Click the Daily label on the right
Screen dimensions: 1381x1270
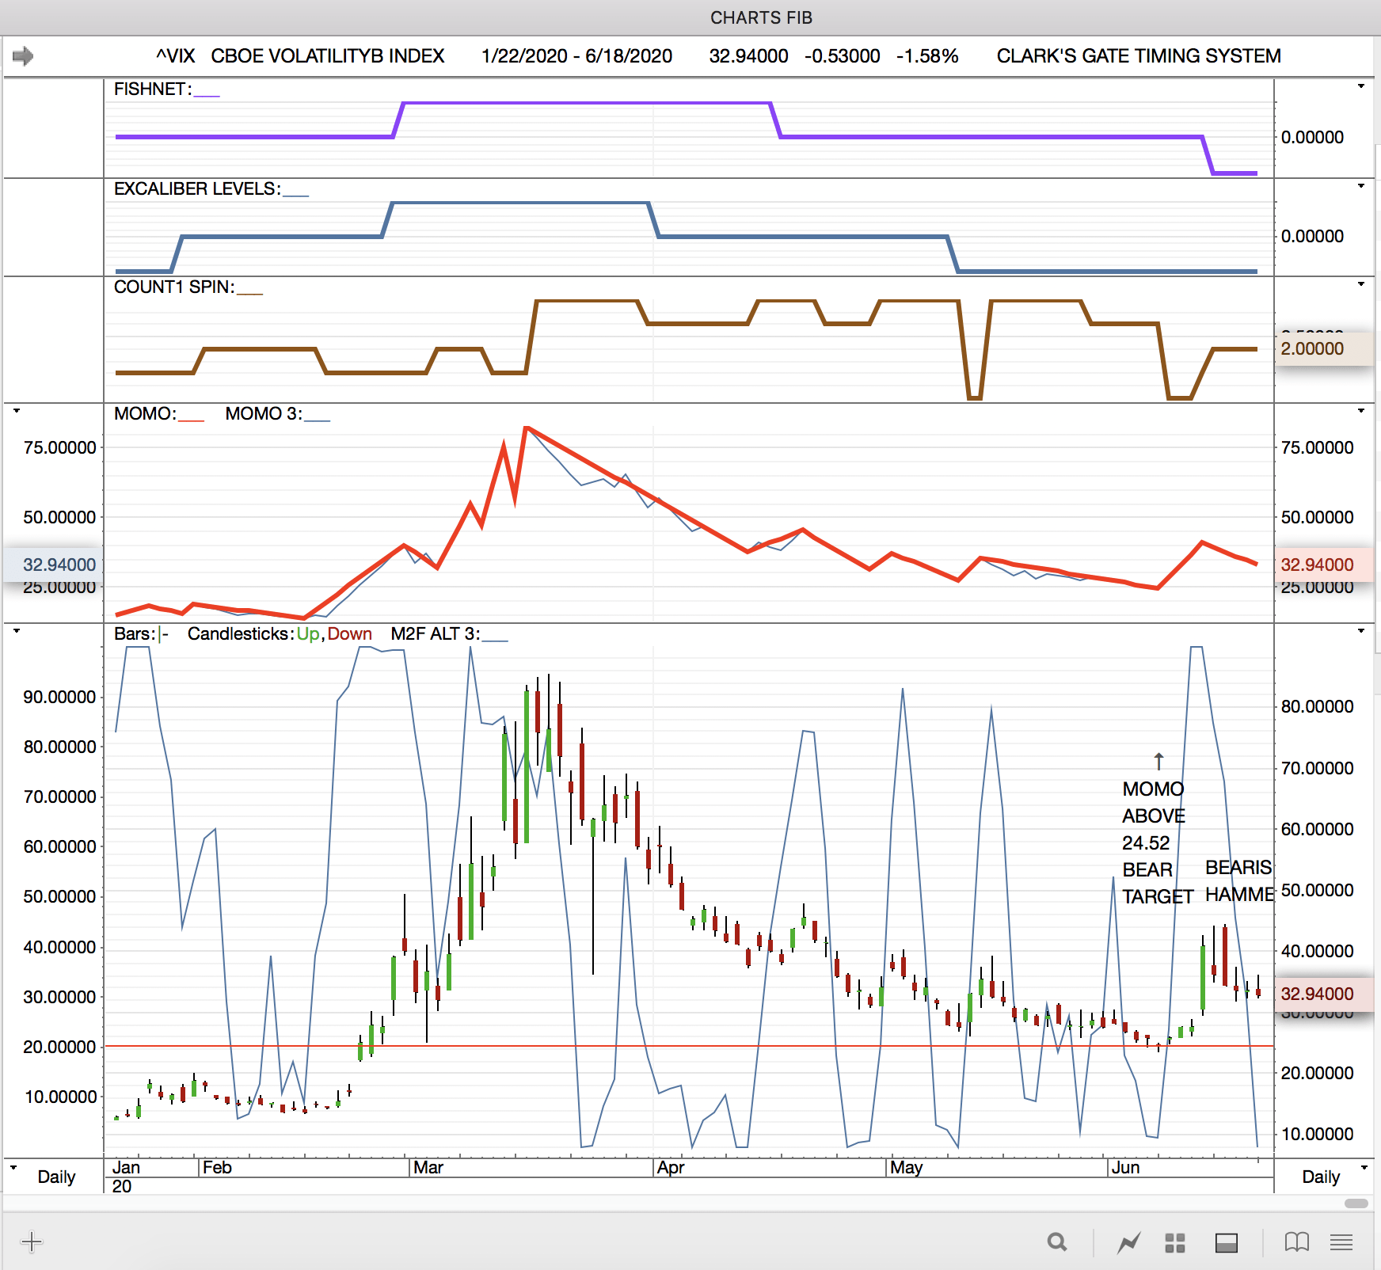(1320, 1177)
